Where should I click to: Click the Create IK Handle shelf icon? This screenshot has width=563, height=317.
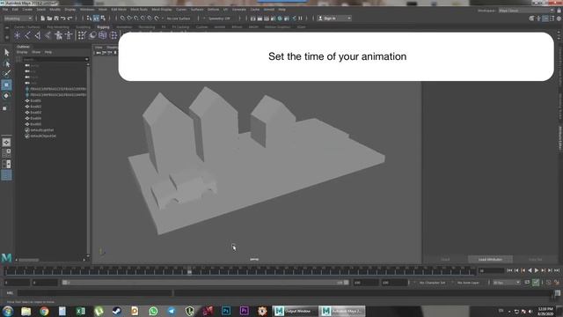[37, 35]
